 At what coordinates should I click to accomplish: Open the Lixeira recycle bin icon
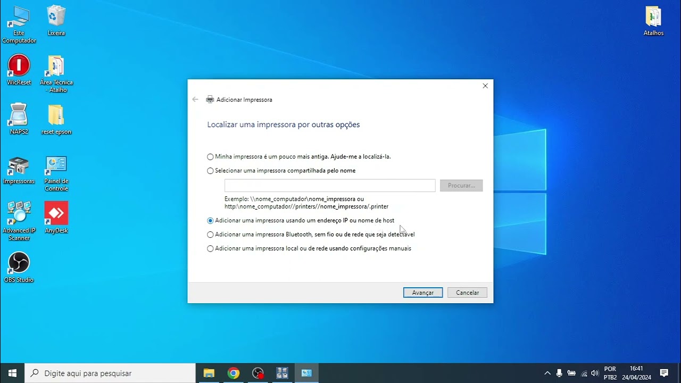click(56, 21)
